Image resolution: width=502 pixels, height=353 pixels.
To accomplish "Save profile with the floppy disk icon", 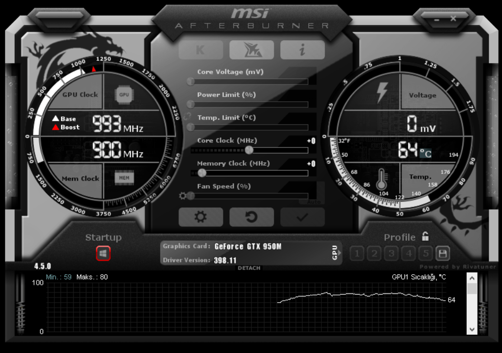I will (443, 254).
